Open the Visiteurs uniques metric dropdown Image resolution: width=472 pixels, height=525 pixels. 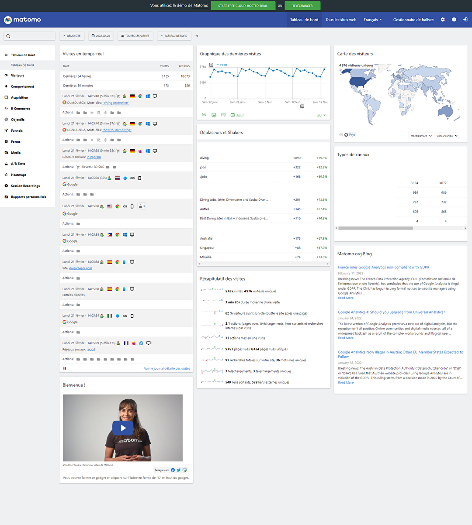pyautogui.click(x=447, y=136)
